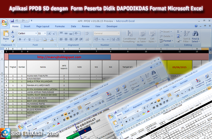212x139 pixels.
Task: Switch to the Review tab in the upright window
Action: point(85,26)
